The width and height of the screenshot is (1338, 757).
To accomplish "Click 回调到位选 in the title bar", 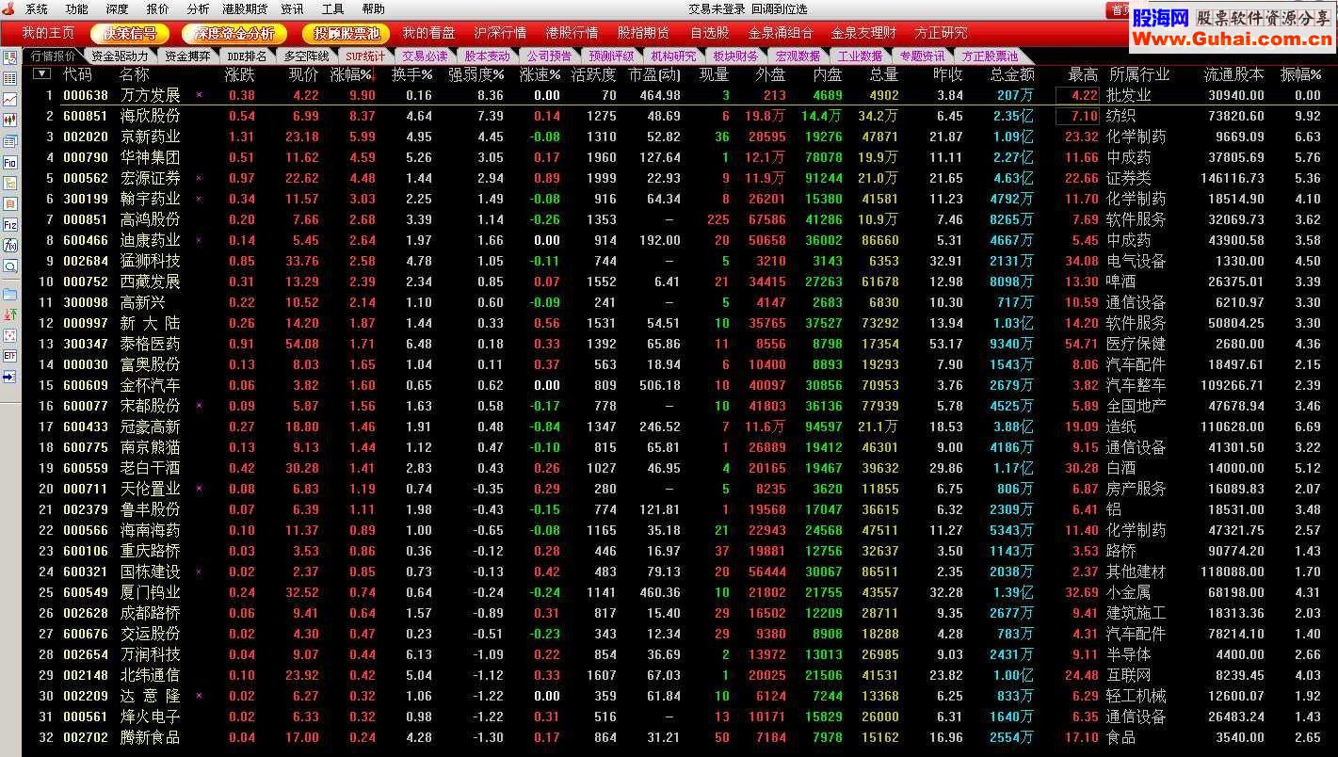I will 780,9.
